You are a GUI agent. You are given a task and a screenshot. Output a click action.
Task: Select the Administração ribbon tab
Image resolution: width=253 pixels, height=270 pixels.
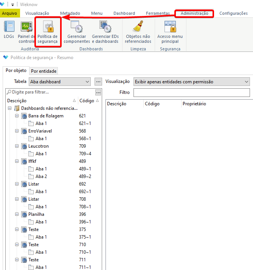coord(194,13)
